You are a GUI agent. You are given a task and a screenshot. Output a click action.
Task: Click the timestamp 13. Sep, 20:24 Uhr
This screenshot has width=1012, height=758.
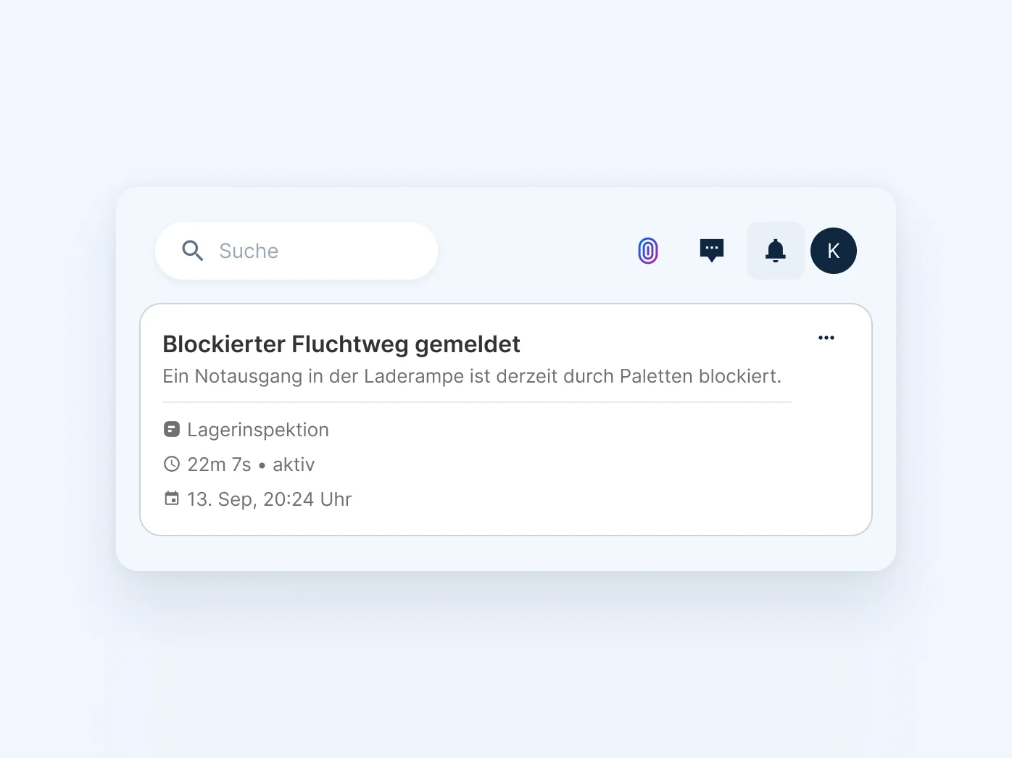tap(268, 499)
